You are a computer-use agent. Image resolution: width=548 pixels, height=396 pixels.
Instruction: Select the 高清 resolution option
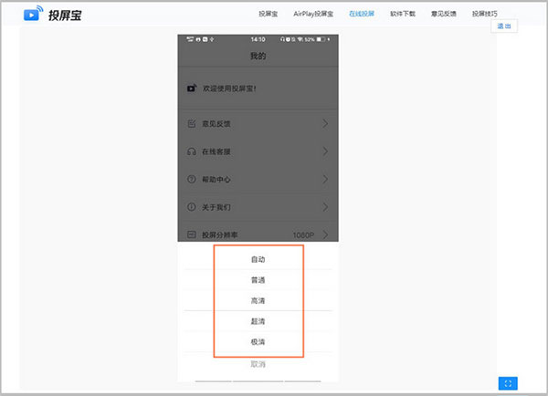pos(258,300)
